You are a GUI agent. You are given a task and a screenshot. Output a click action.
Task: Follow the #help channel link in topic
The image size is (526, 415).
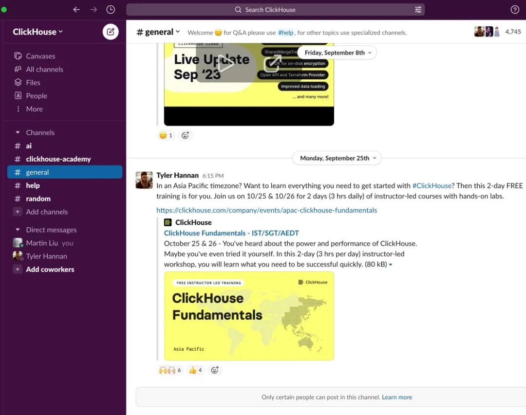[286, 33]
